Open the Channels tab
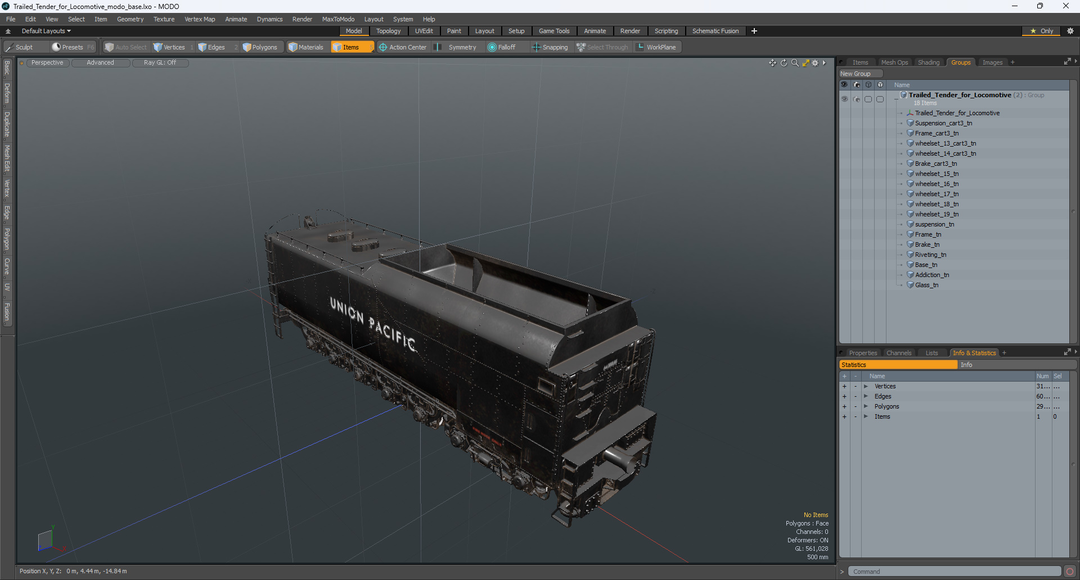Screen dimensions: 1080x580 (899, 353)
